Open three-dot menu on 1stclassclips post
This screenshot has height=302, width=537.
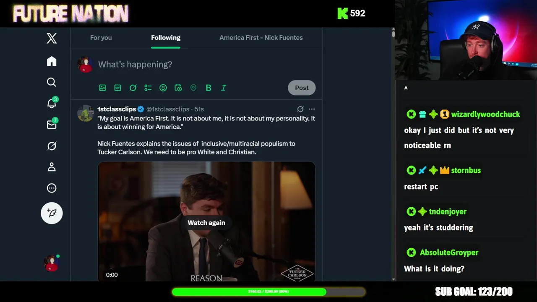point(312,109)
